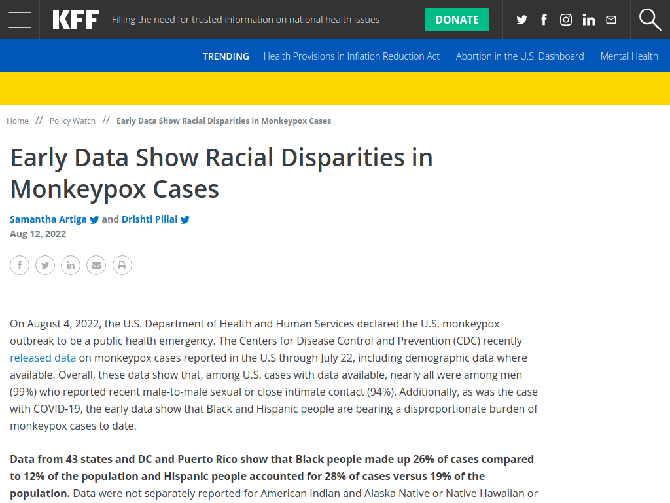
Task: Go to Home breadcrumb
Action: (x=18, y=121)
